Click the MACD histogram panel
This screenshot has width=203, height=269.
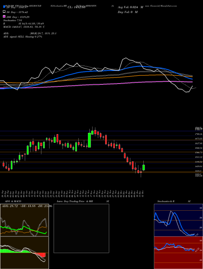[24, 253]
